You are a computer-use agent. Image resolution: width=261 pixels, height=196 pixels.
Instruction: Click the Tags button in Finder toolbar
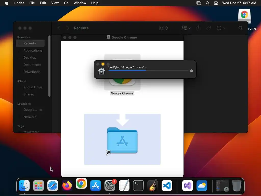coord(208,28)
